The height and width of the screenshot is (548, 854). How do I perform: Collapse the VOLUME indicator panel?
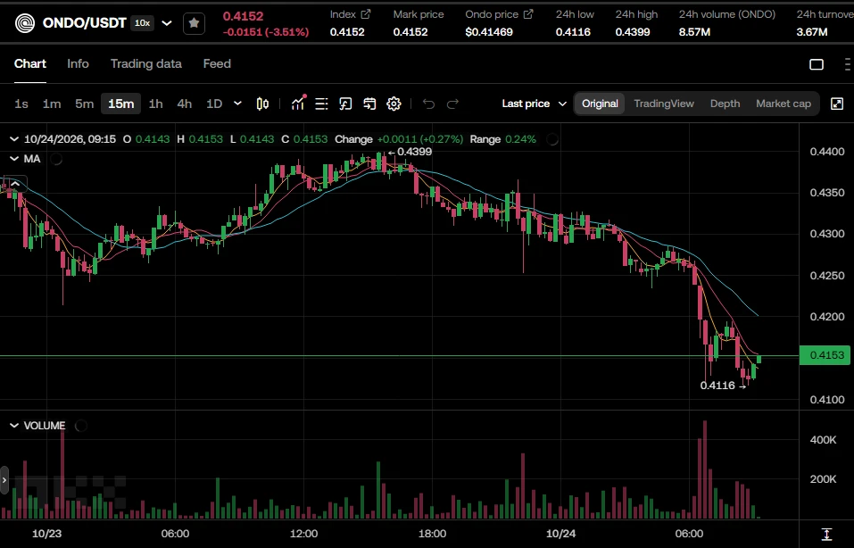click(14, 426)
